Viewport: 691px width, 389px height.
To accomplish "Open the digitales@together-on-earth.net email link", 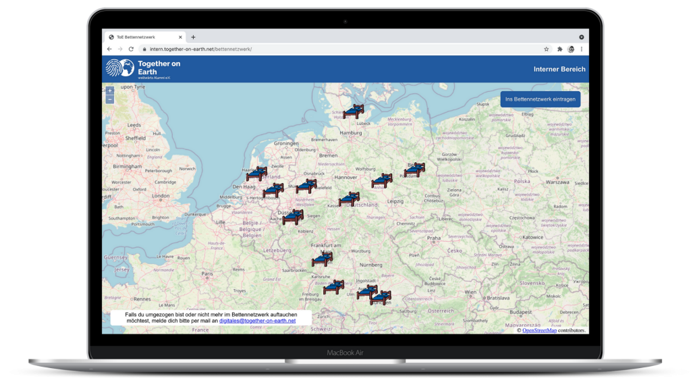I will point(257,321).
